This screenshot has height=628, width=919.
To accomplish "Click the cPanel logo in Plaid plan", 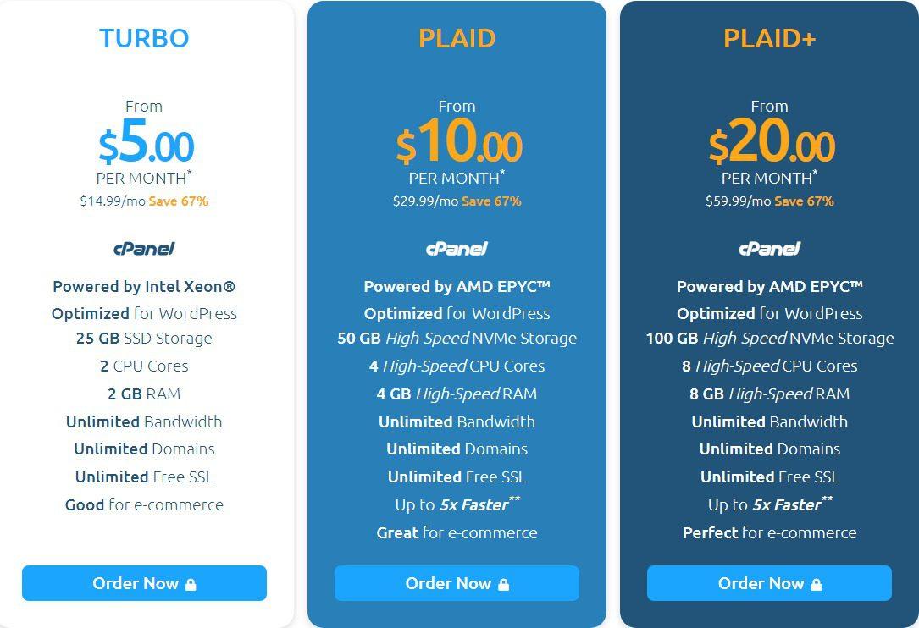I will [457, 249].
